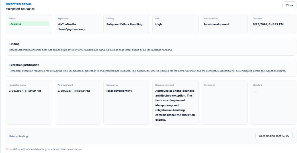
Task: Click the Approved status badge
Action: pyautogui.click(x=29, y=24)
